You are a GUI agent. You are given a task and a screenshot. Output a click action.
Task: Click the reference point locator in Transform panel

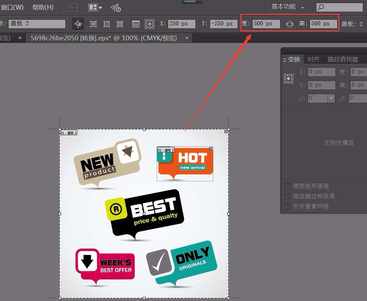[x=288, y=79]
